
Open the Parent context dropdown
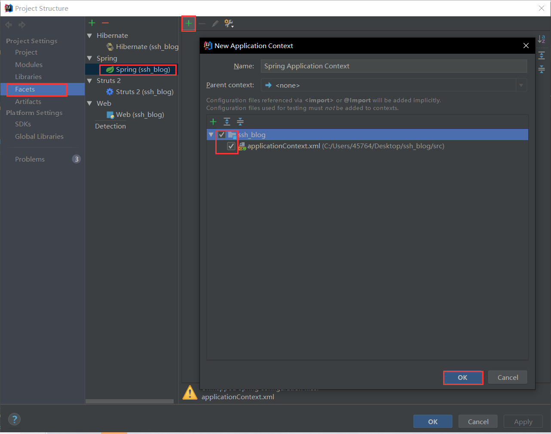tap(521, 85)
